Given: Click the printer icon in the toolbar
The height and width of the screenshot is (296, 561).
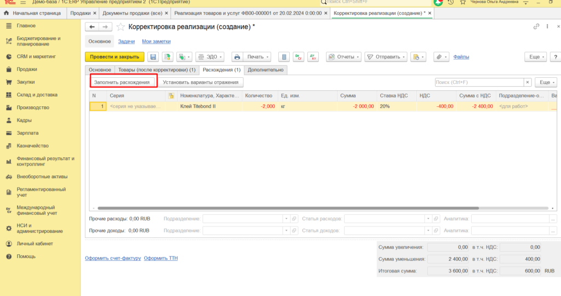Looking at the screenshot, I should (x=237, y=57).
